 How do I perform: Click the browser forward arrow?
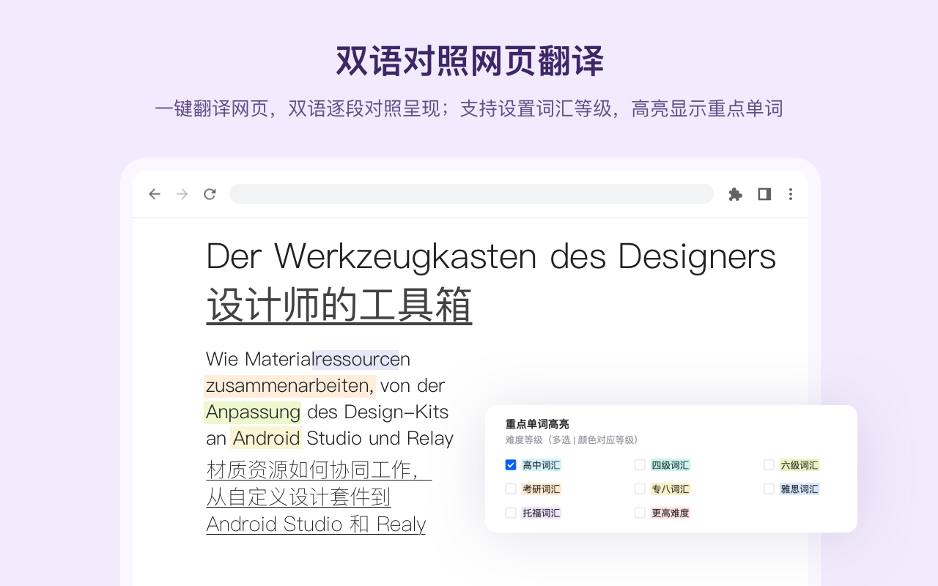coord(181,194)
